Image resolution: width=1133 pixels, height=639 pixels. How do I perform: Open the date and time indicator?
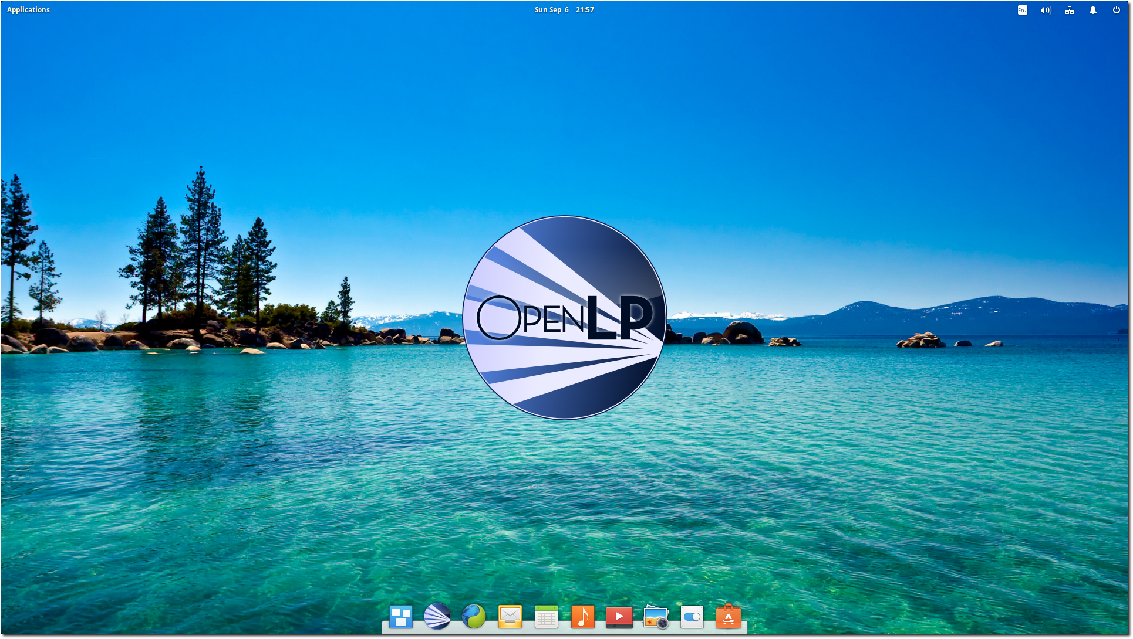point(564,10)
